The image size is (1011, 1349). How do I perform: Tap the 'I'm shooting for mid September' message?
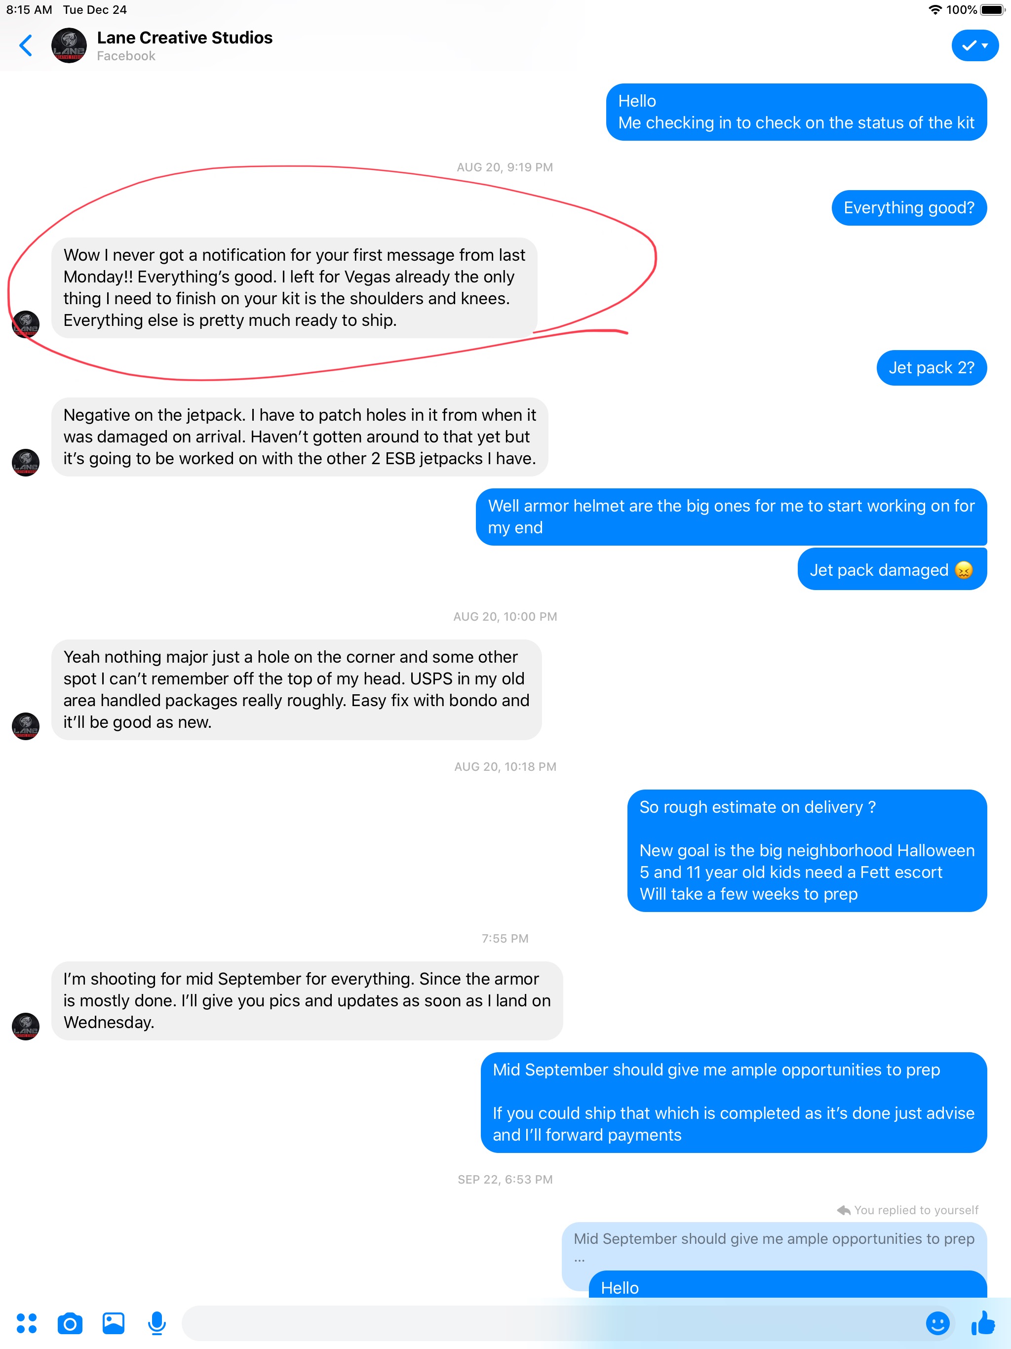[307, 1000]
